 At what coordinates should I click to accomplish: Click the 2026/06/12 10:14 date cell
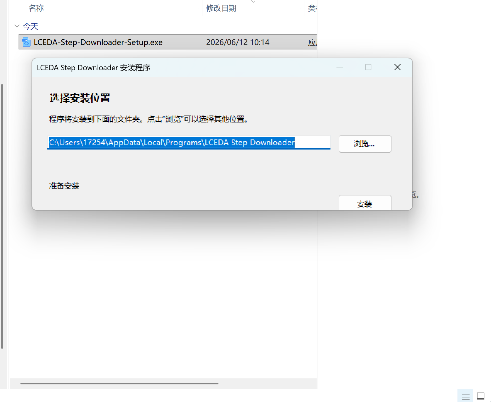pos(238,42)
